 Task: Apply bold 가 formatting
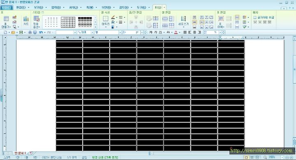coord(150,32)
